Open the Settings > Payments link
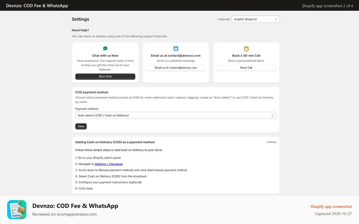359x224 pixels. coord(109,164)
